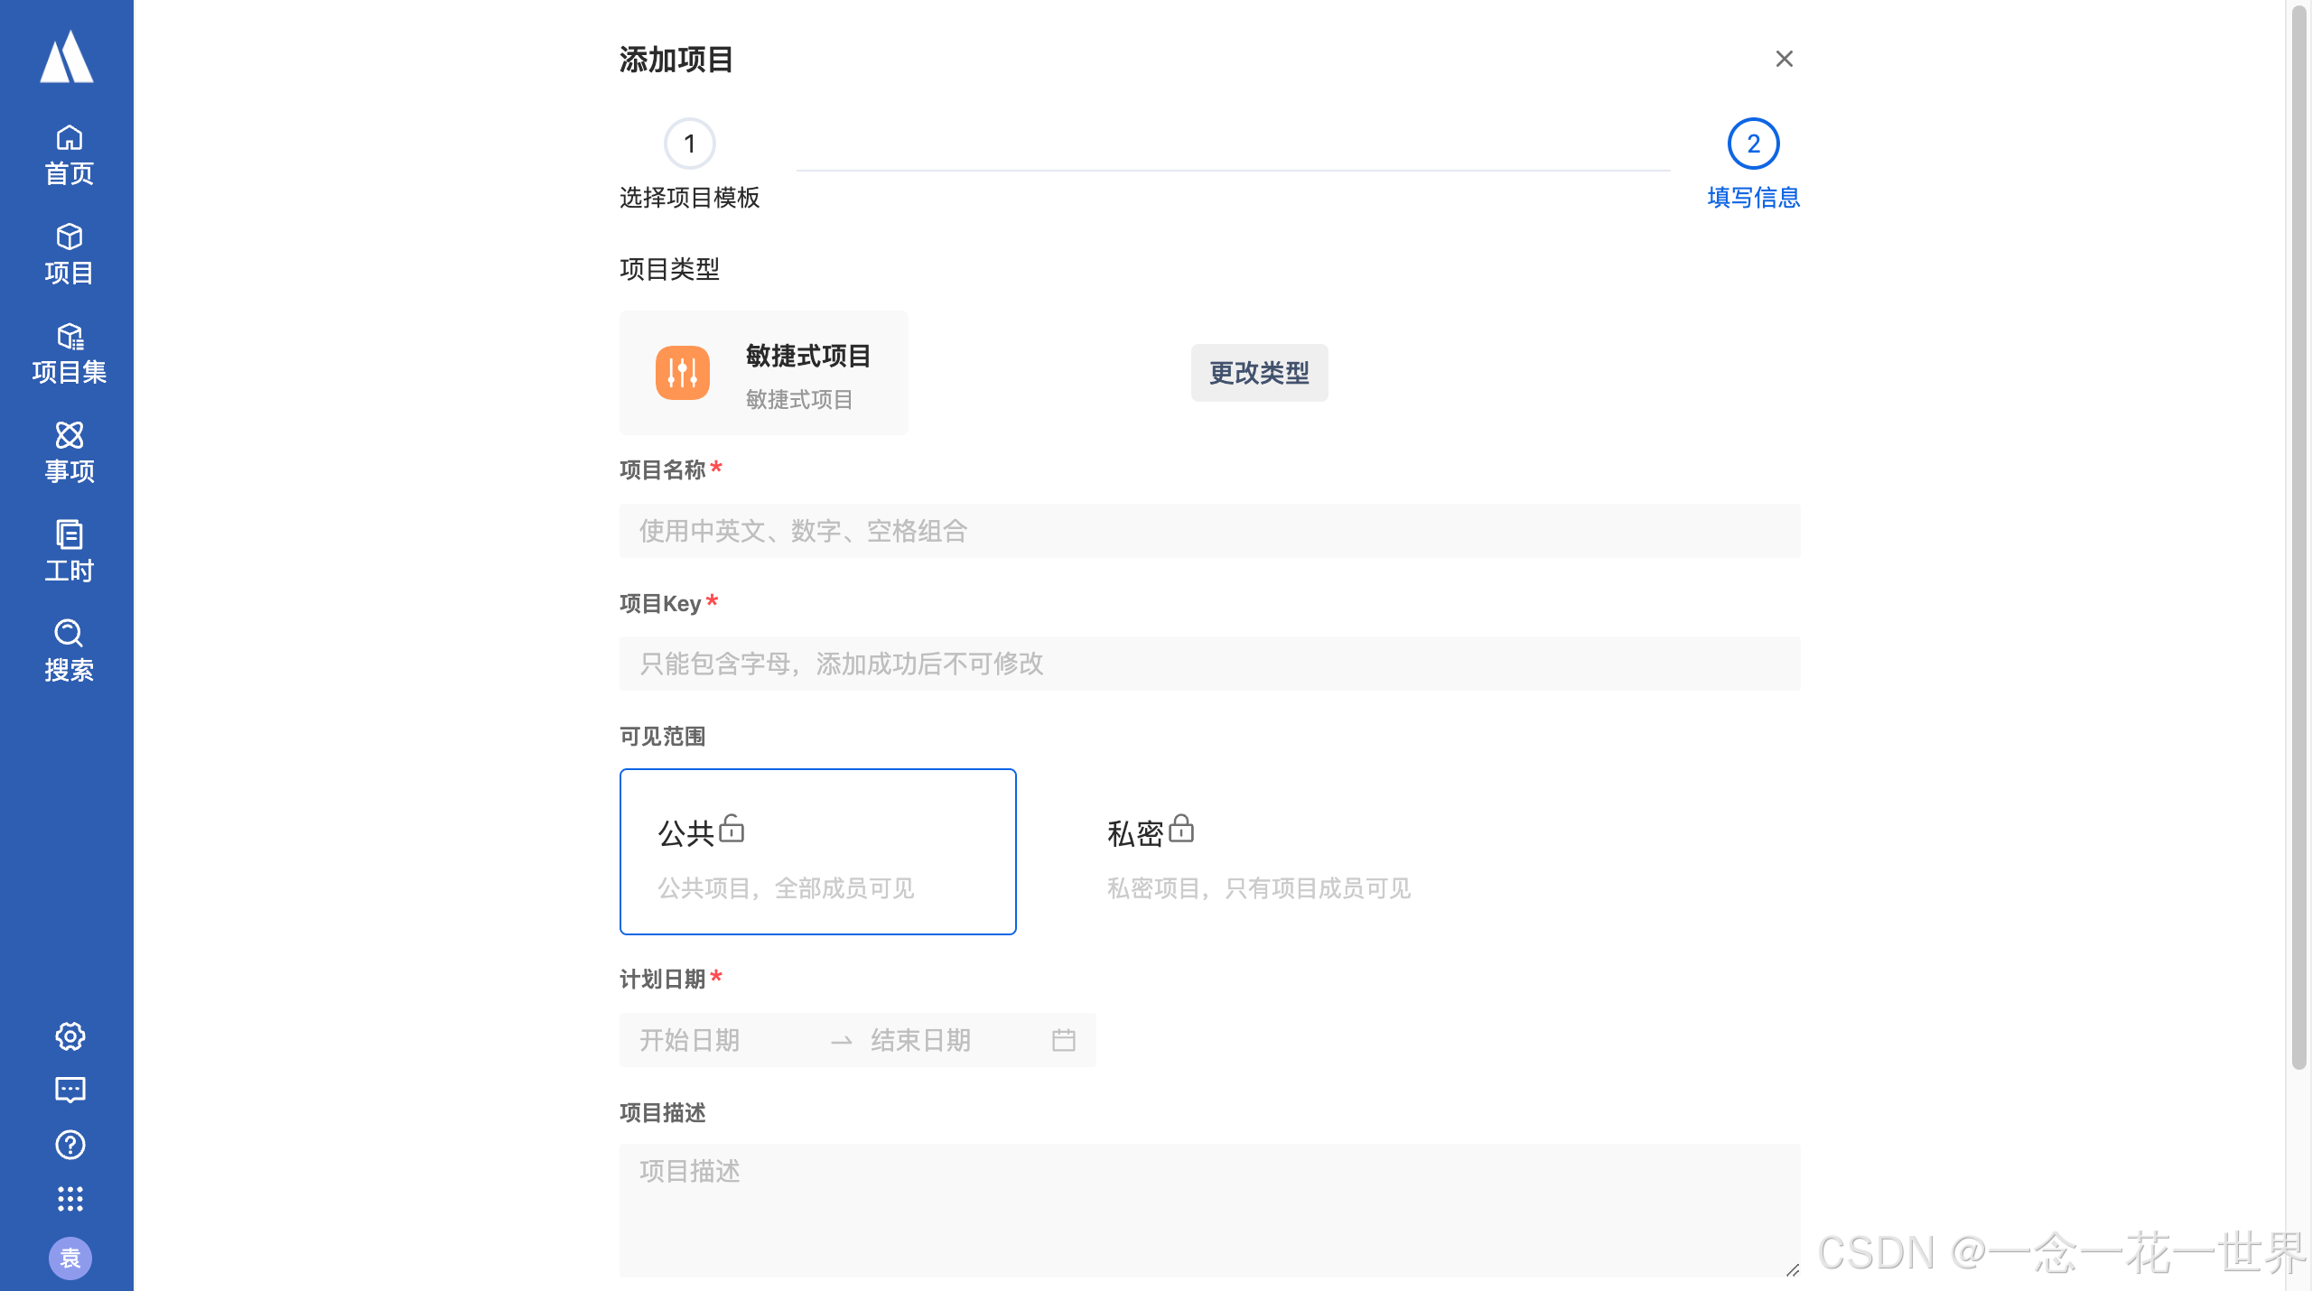
Task: Open 事项 work items in sidebar
Action: click(69, 452)
